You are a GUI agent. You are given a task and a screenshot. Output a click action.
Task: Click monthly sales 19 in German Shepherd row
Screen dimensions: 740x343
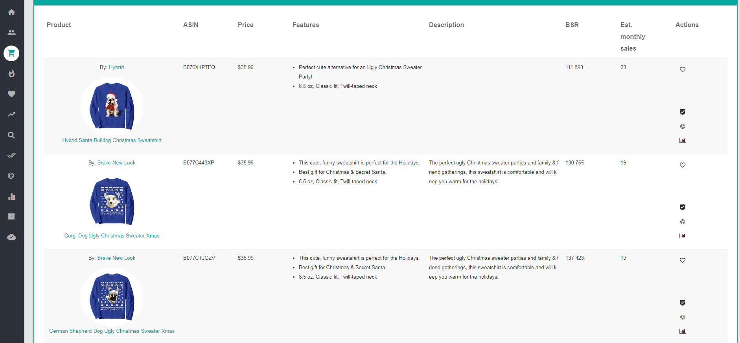pos(623,258)
